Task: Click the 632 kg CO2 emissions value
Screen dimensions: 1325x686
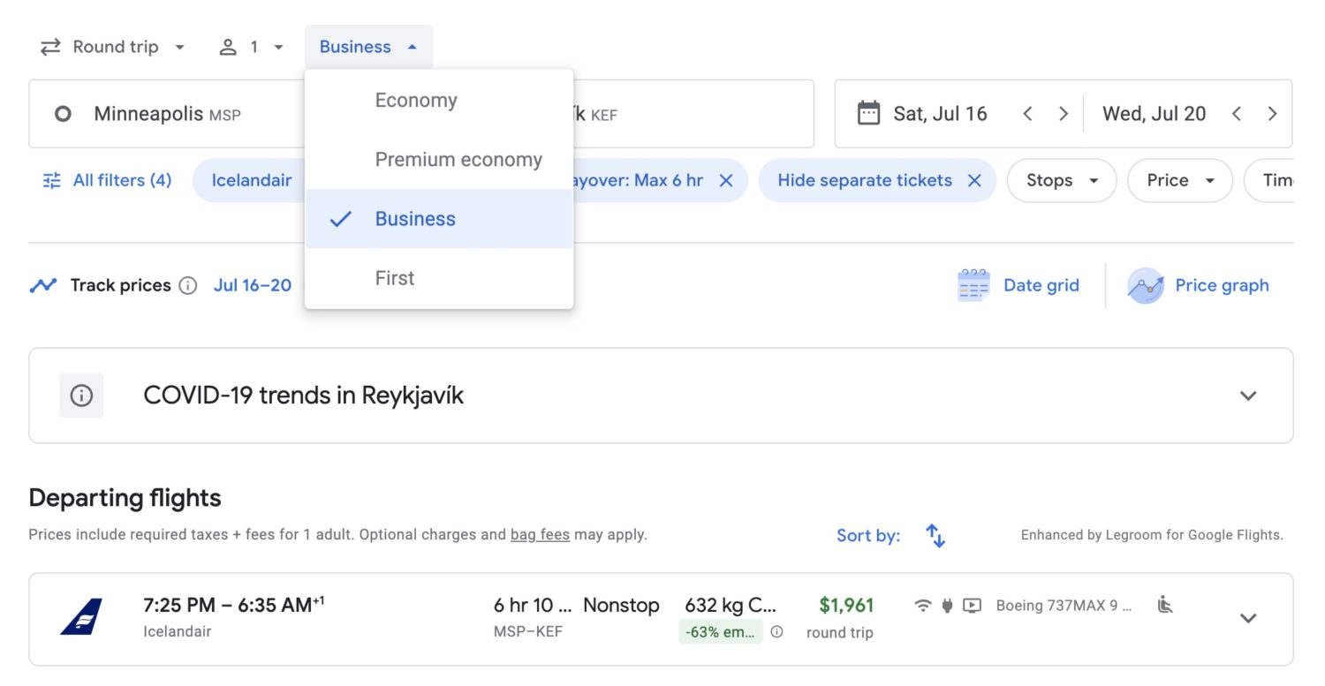Action: point(731,605)
